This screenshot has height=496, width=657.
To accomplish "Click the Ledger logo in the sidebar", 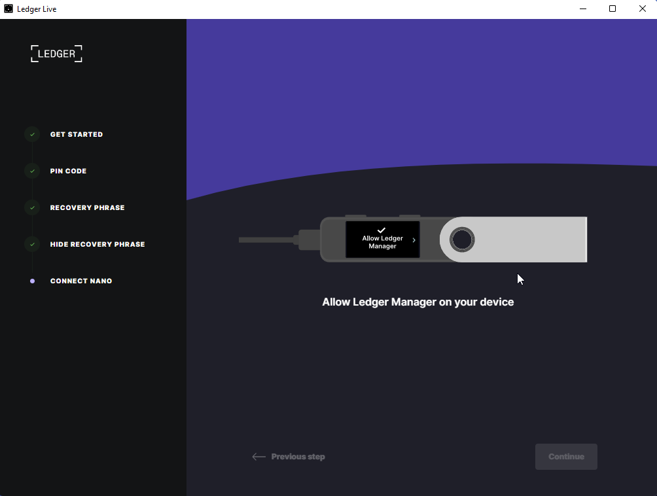I will [x=57, y=54].
